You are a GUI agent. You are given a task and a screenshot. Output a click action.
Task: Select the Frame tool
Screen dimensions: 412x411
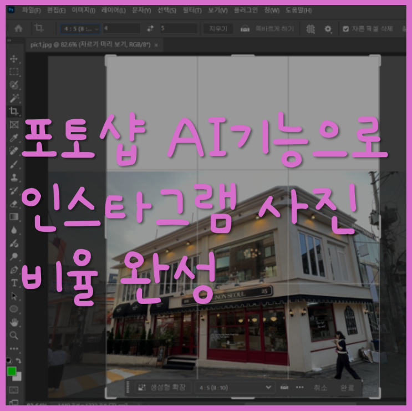tap(14, 125)
